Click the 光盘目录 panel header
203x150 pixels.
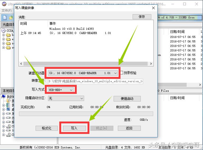pos(8,24)
